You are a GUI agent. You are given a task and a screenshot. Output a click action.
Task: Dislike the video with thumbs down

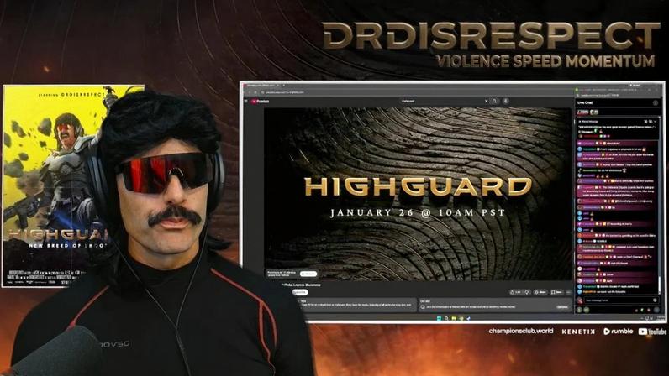pyautogui.click(x=527, y=292)
